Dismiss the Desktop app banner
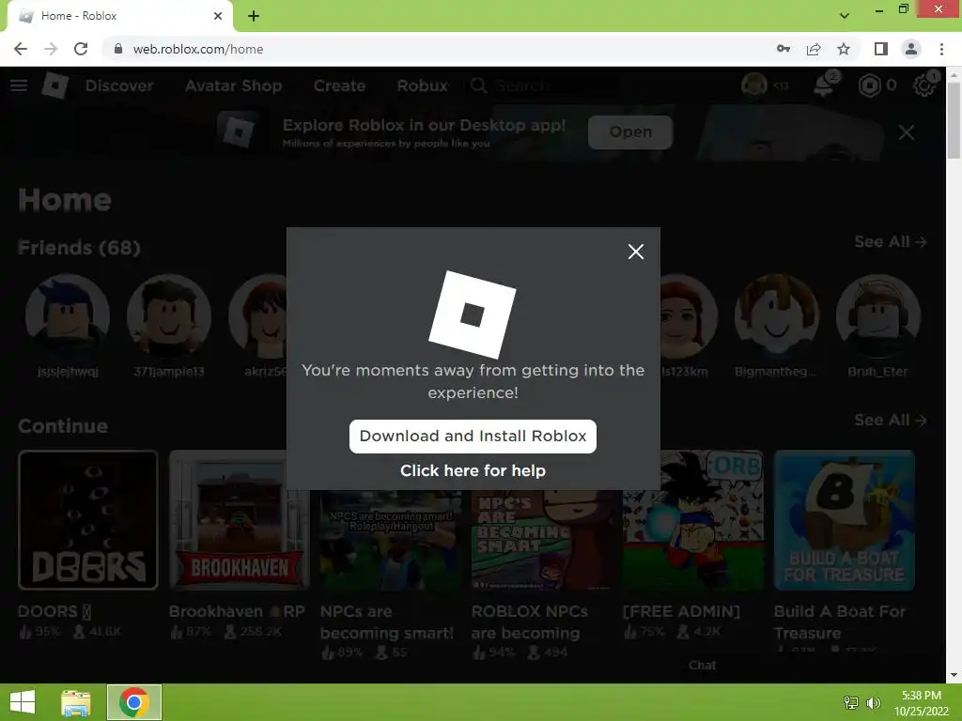 (x=907, y=132)
